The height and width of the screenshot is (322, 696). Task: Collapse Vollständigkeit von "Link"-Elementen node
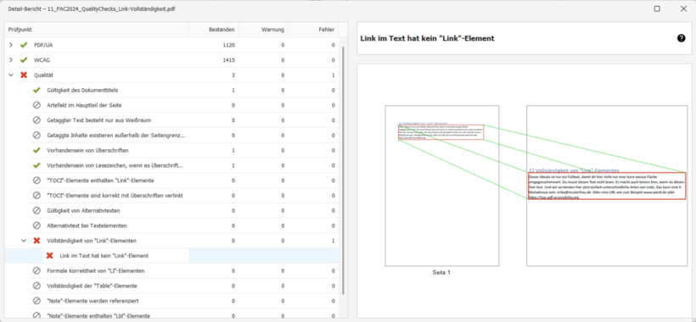[24, 241]
